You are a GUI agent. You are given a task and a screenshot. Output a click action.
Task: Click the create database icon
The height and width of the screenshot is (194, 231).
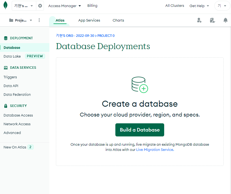[x=140, y=85]
